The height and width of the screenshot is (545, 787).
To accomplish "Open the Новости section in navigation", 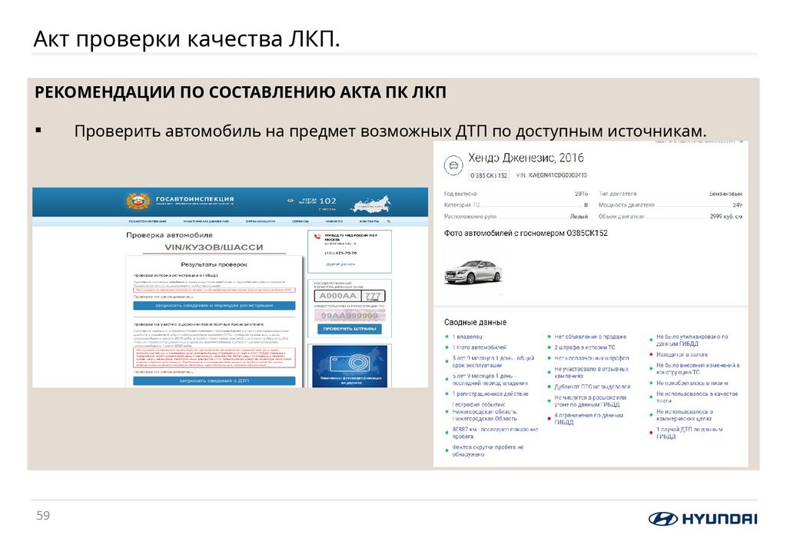I will click(x=334, y=221).
